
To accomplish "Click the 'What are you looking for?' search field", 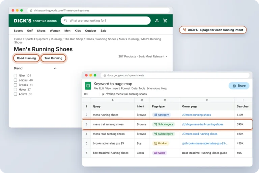I will coord(106,21).
